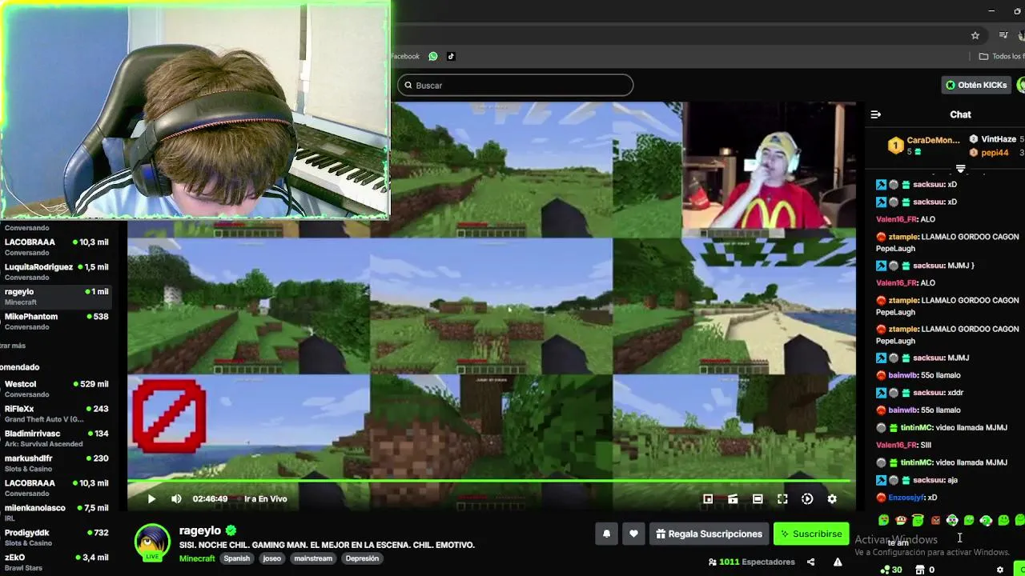
Task: Open VintHaze leaderboard entry
Action: 997,139
